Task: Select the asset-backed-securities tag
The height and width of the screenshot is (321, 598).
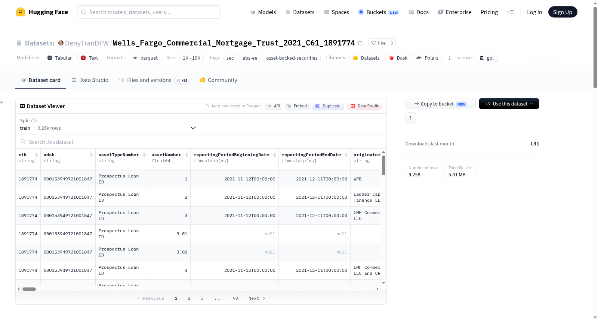Action: point(292,58)
